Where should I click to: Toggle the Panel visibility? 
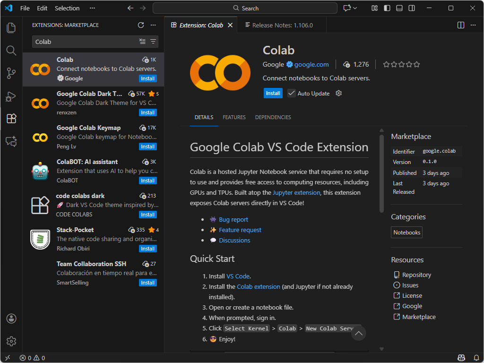(x=399, y=8)
